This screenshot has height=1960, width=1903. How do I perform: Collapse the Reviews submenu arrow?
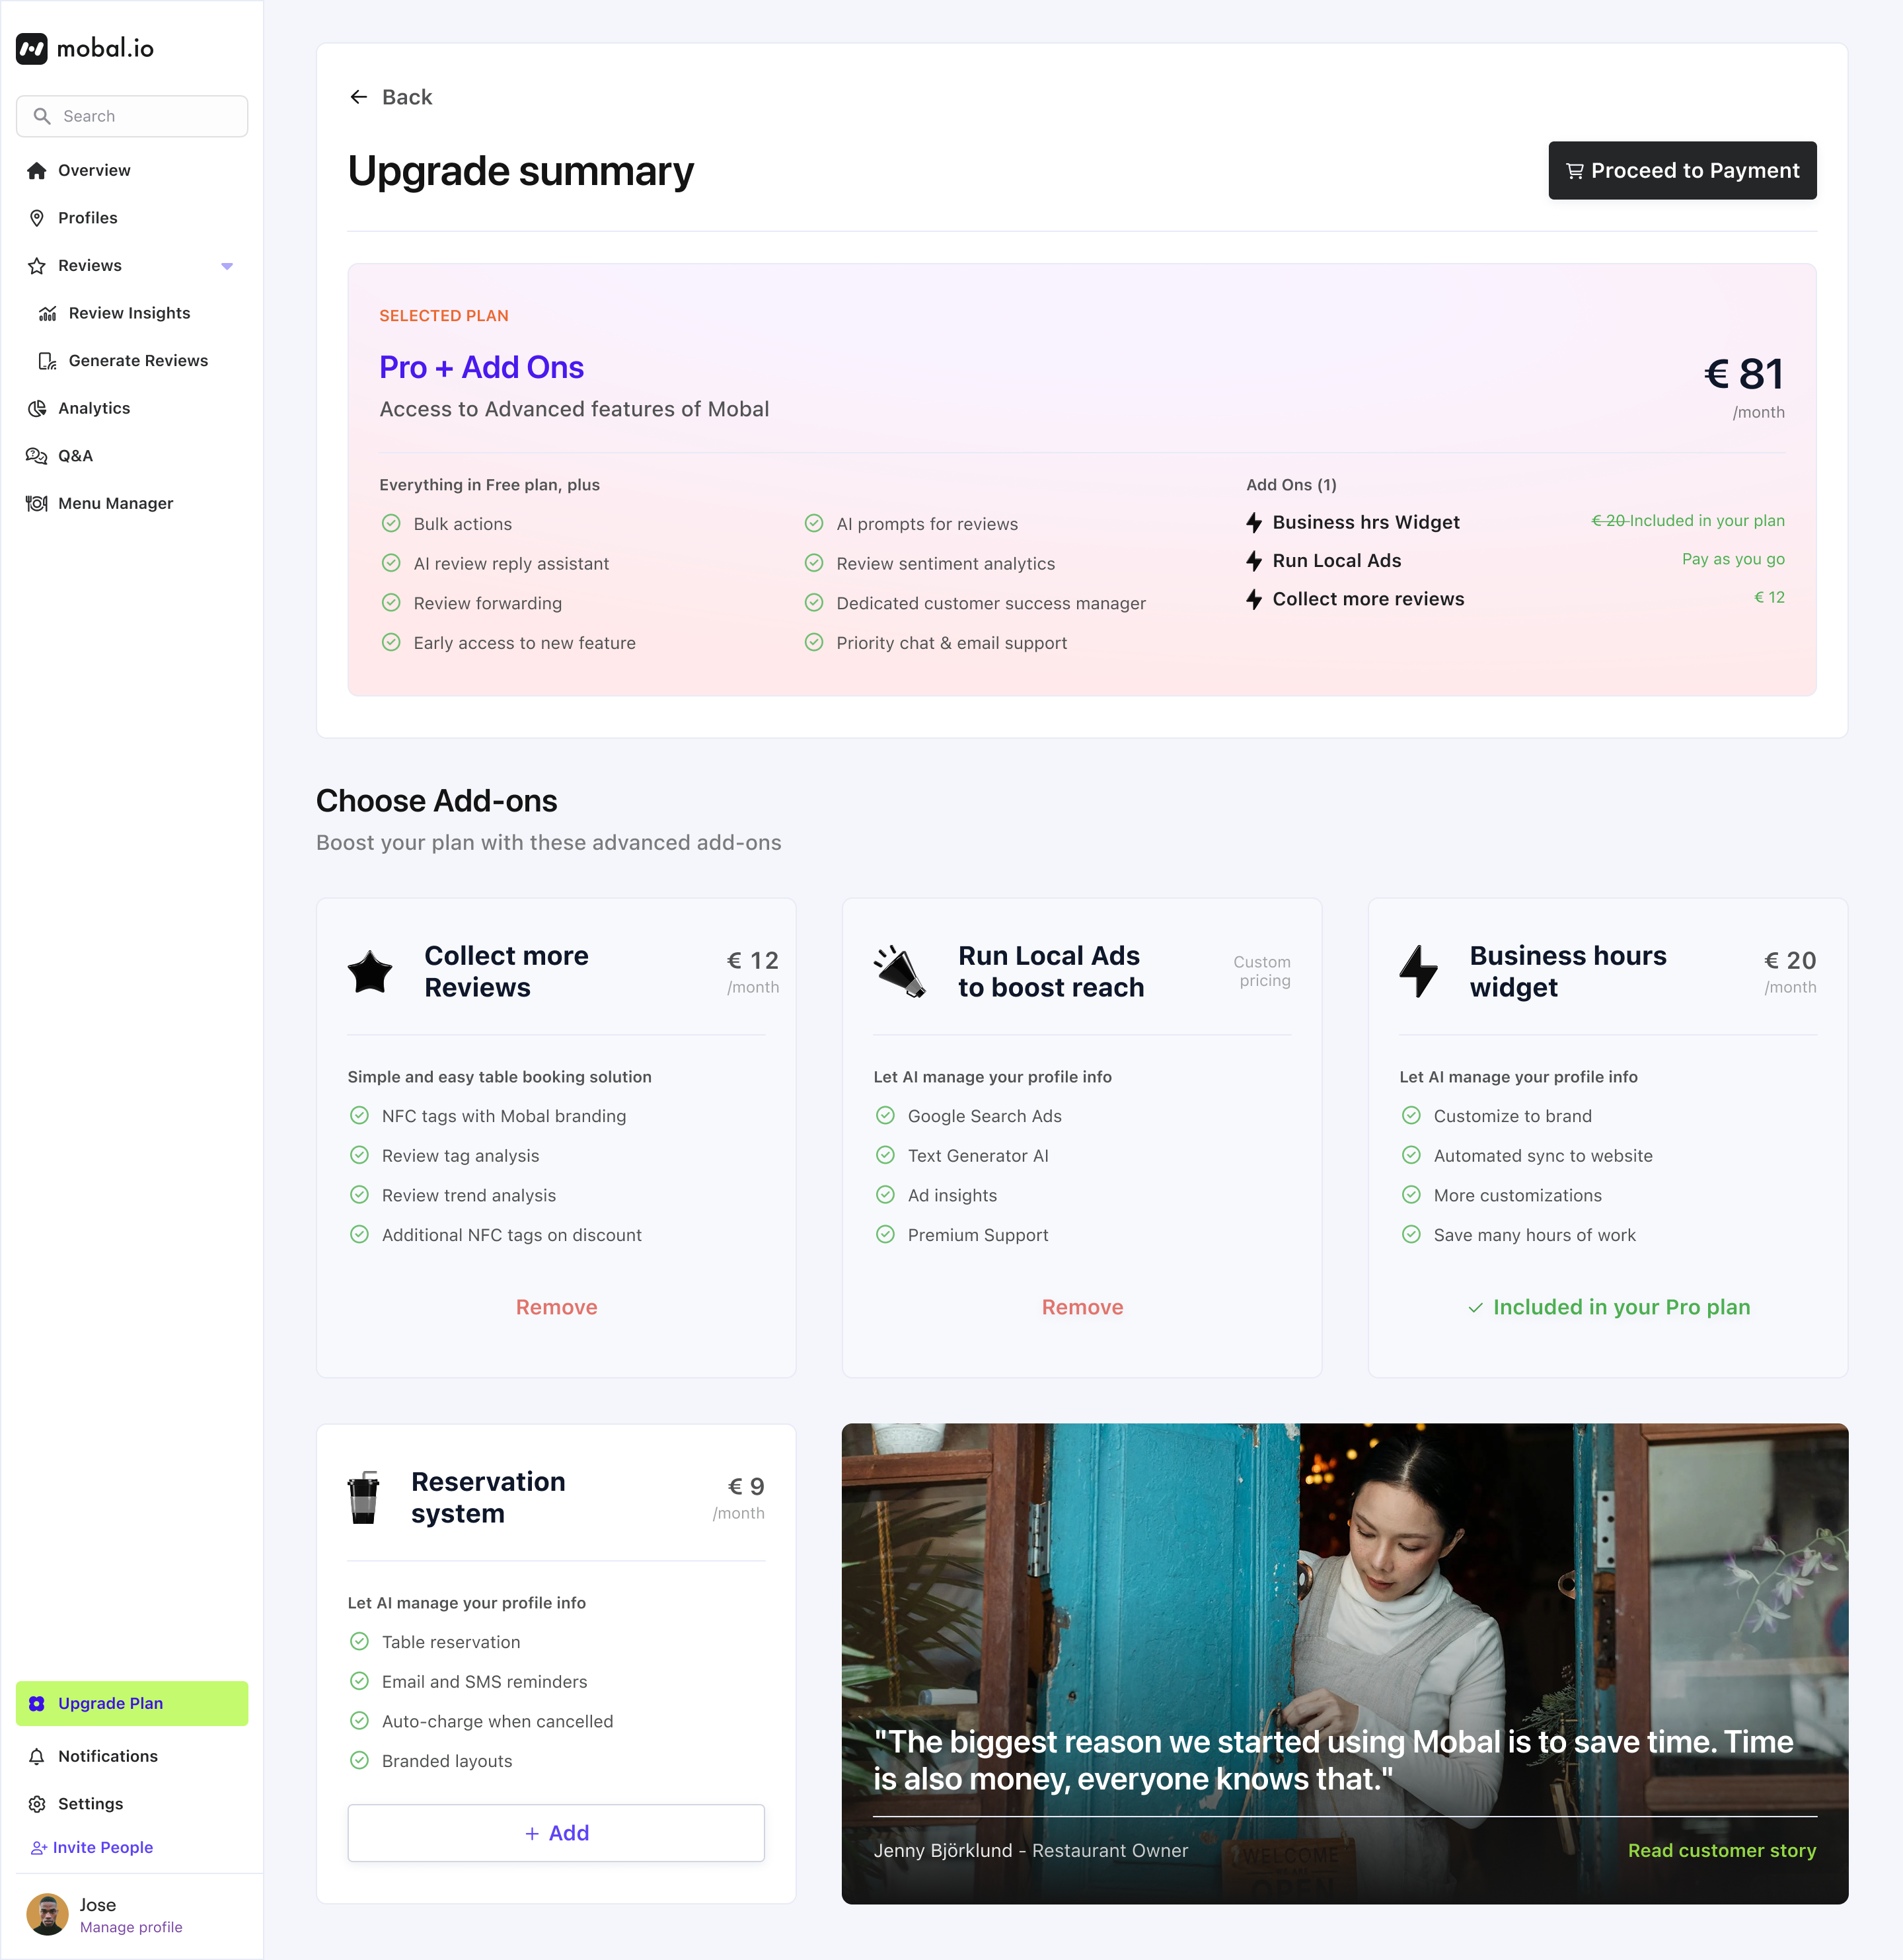click(227, 266)
